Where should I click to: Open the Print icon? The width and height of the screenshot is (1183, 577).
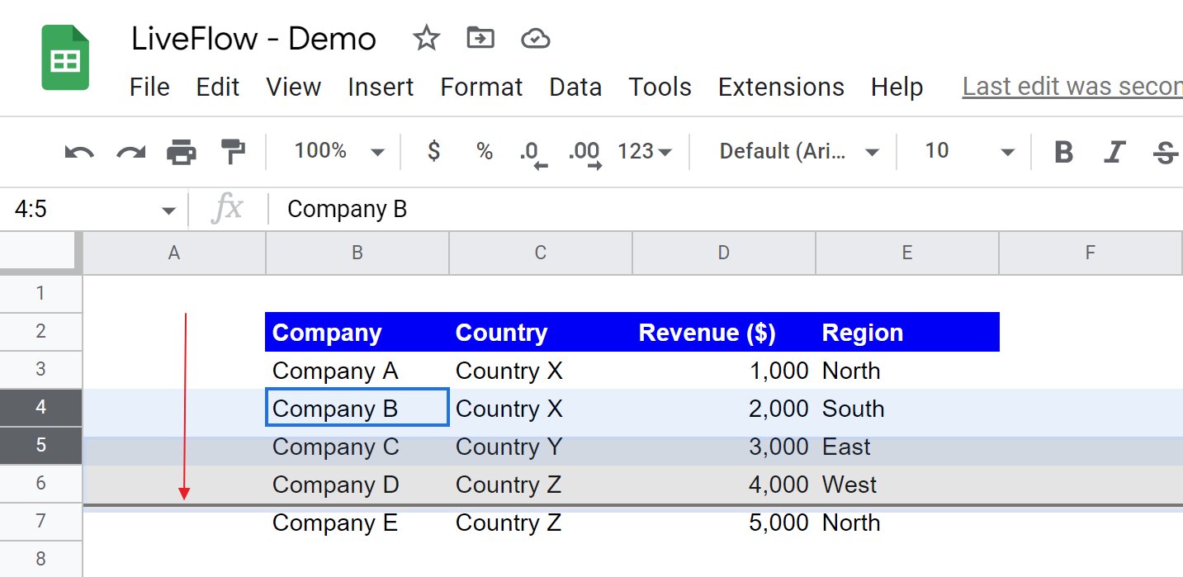(x=182, y=151)
